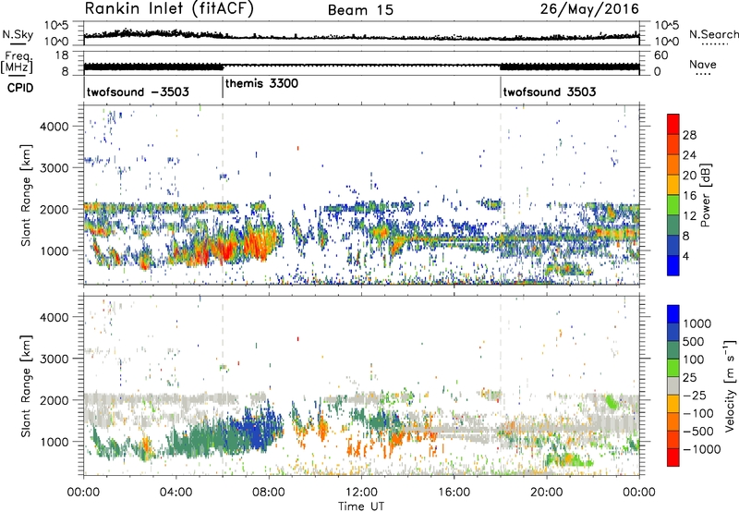The height and width of the screenshot is (512, 739).
Task: Select the 'Beam 15' label
Action: [360, 10]
